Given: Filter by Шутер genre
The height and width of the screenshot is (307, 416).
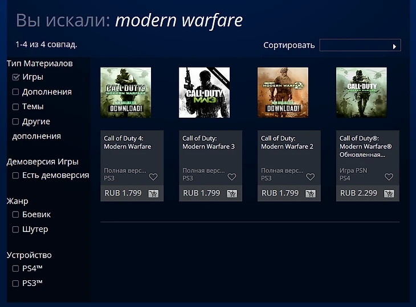Looking at the screenshot, I should [15, 230].
